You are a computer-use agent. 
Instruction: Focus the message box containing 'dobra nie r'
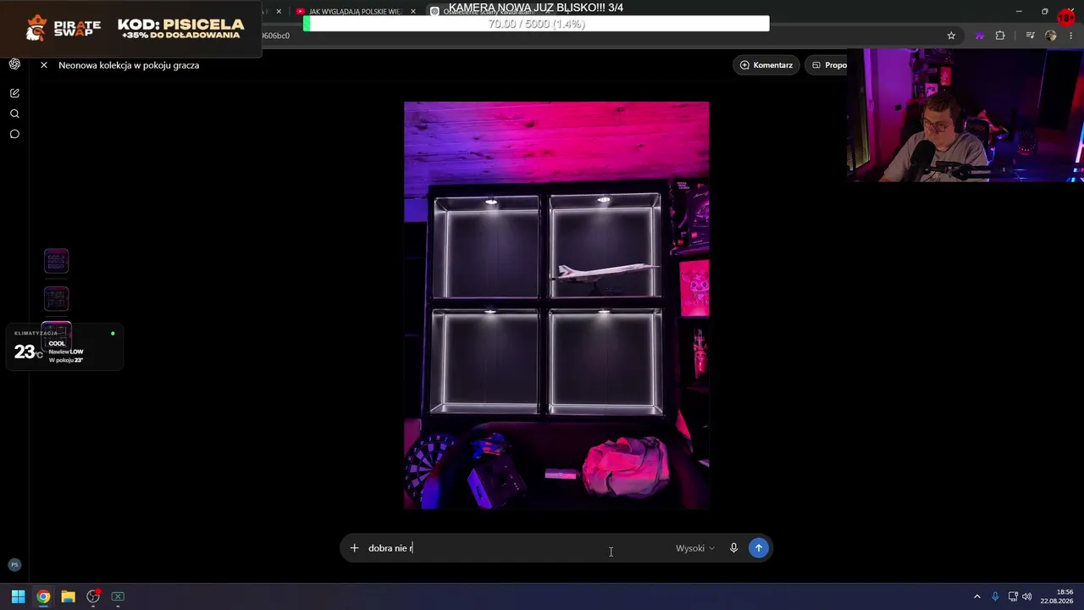click(x=517, y=548)
